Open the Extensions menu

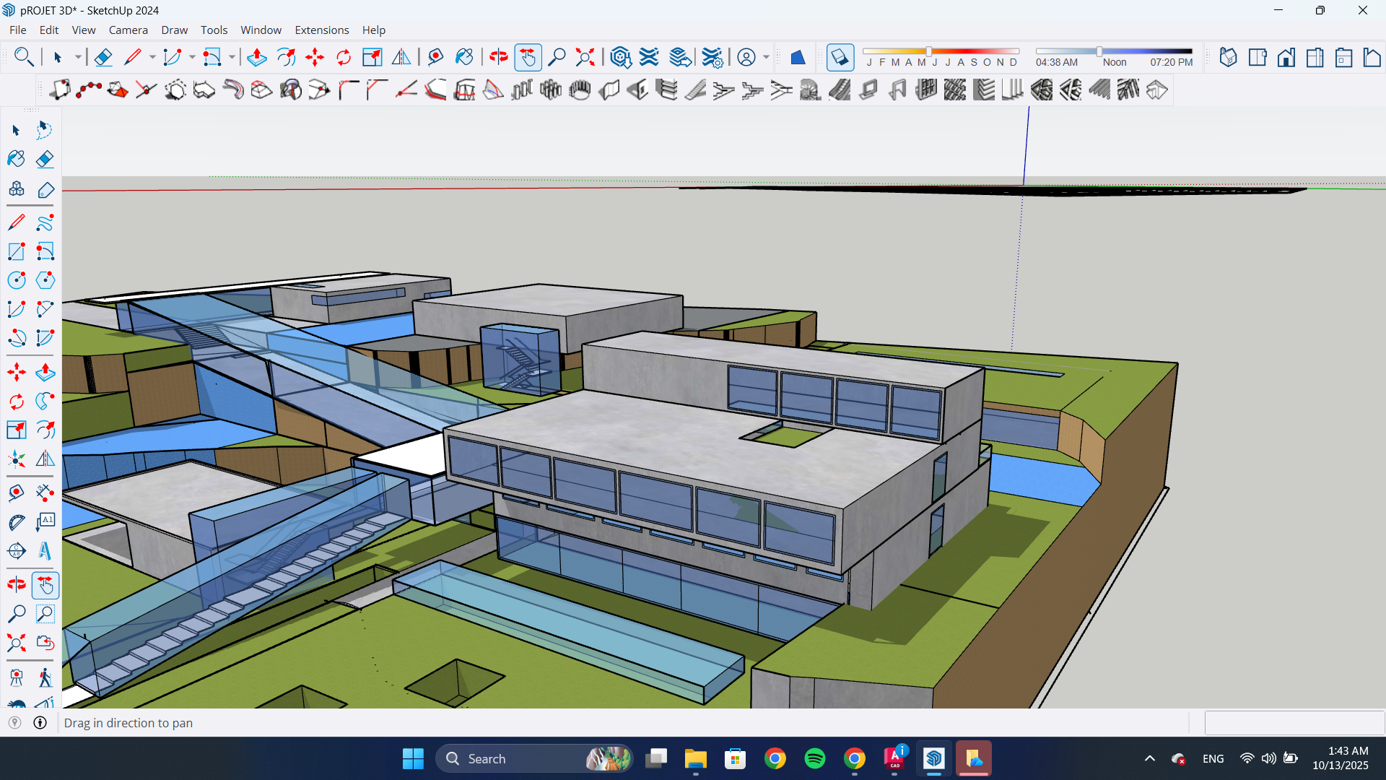(321, 30)
